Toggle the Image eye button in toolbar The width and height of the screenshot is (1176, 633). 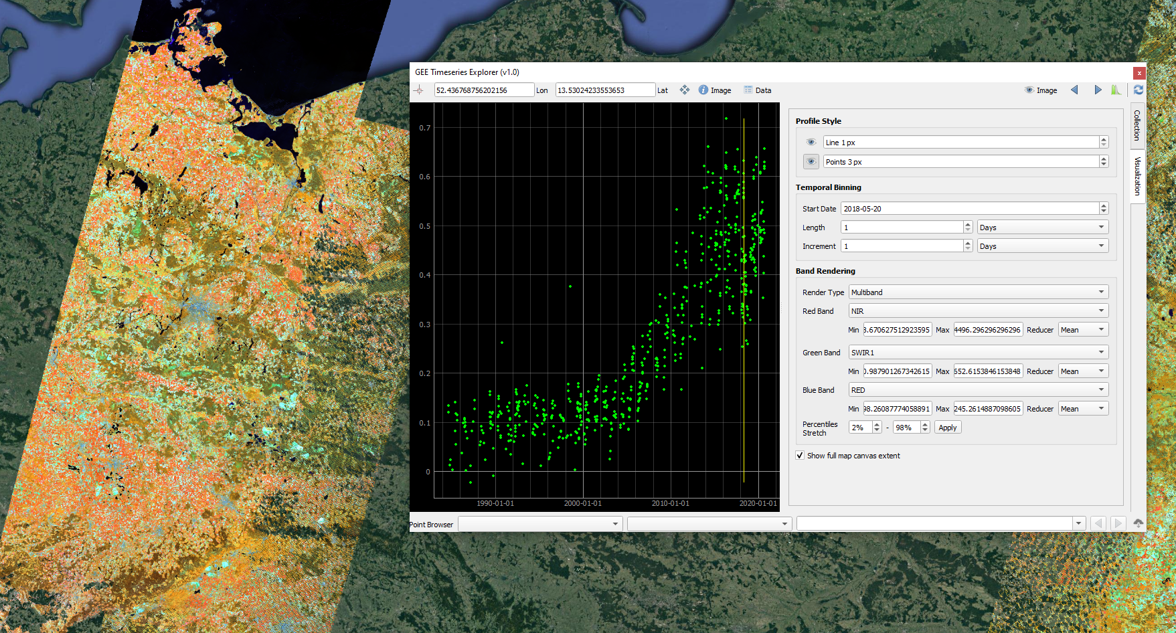[1041, 90]
